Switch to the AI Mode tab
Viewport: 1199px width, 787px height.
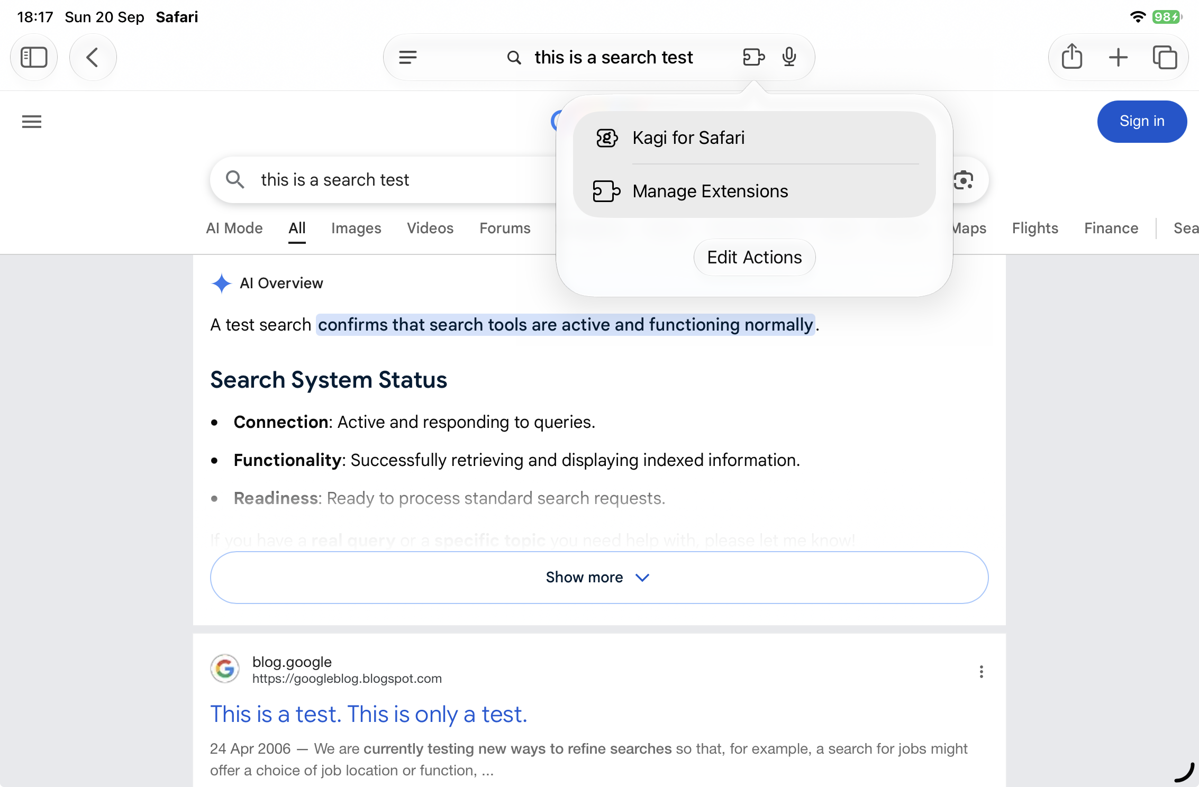click(234, 228)
